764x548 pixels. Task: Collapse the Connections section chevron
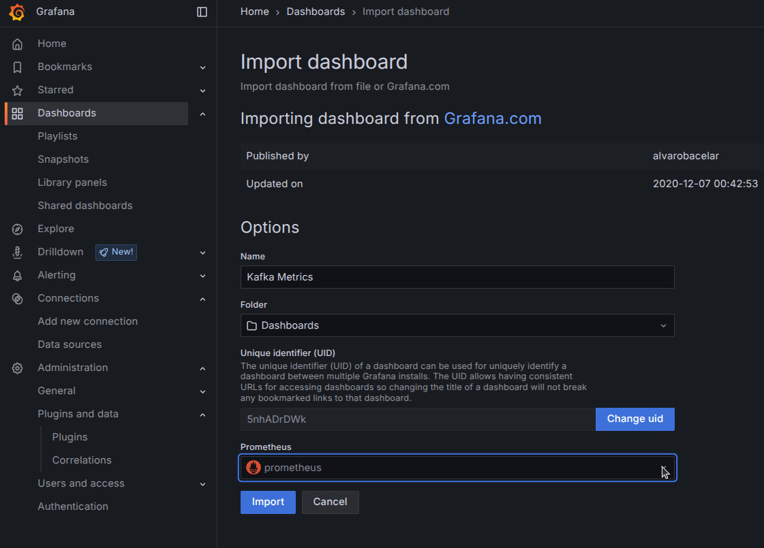coord(202,299)
